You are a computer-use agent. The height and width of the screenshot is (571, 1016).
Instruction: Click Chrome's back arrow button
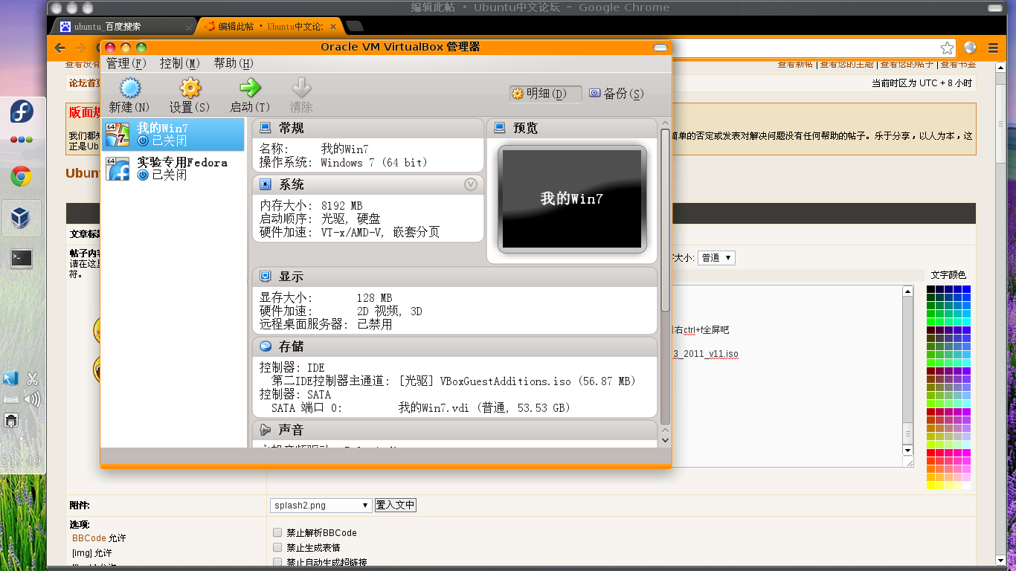60,48
